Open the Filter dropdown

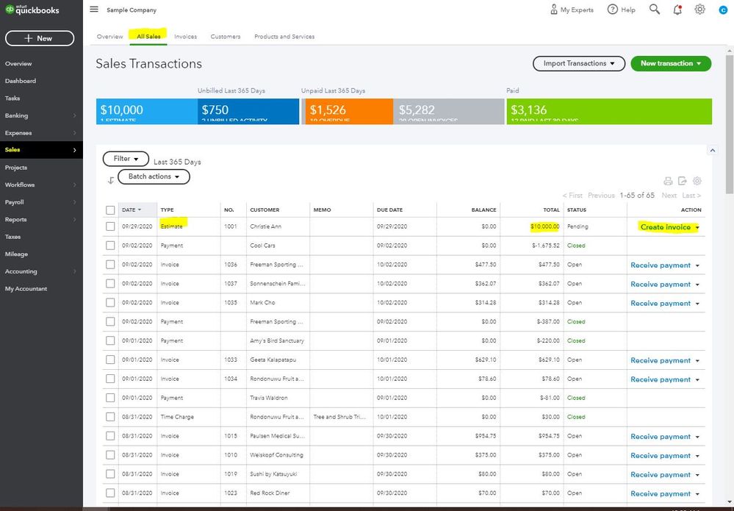[x=126, y=159]
